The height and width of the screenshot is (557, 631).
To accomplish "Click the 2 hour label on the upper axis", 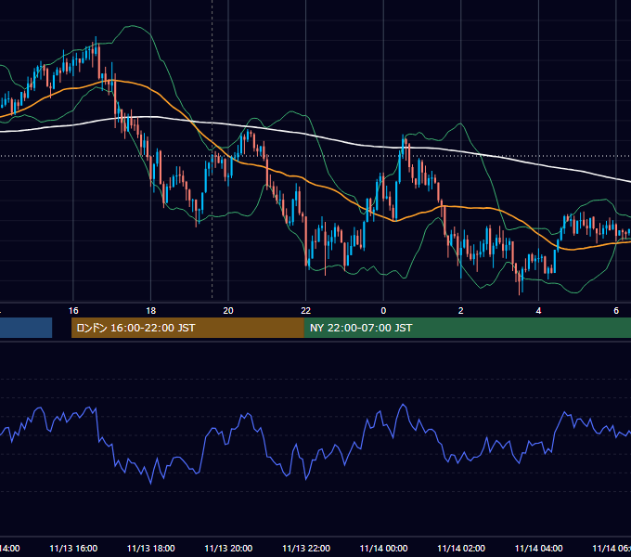I will click(461, 311).
